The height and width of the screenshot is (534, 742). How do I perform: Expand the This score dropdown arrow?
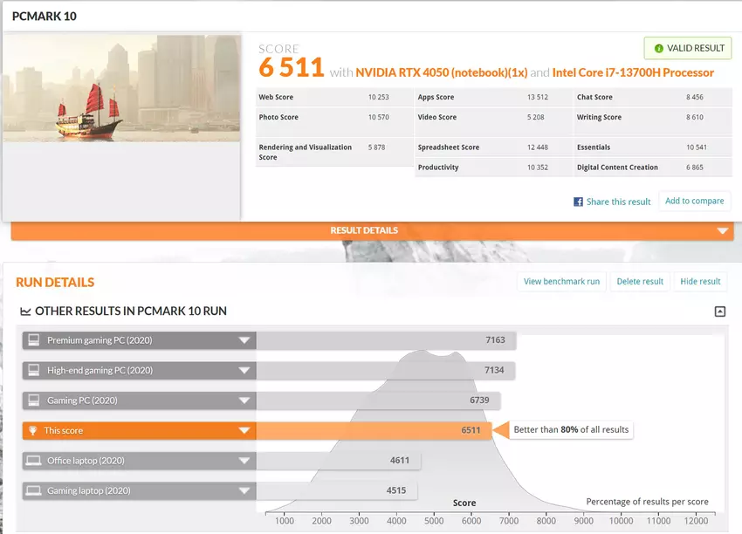(244, 430)
